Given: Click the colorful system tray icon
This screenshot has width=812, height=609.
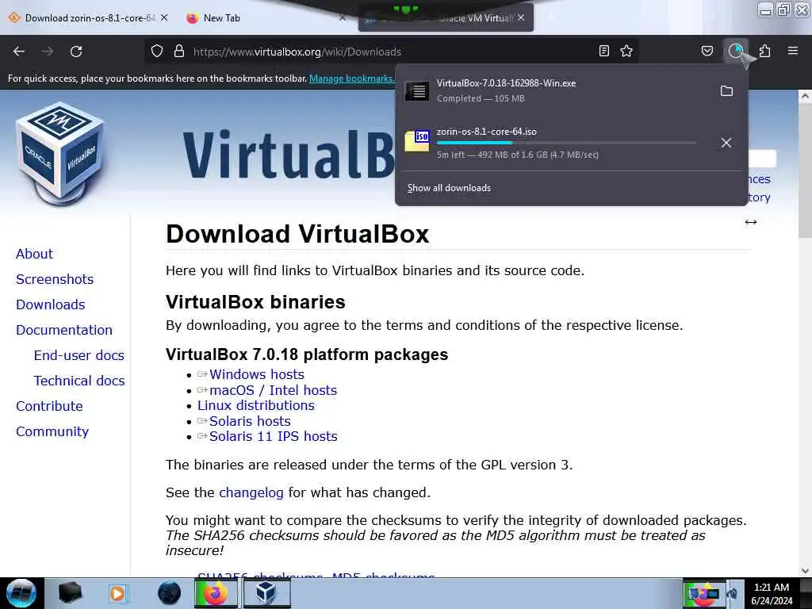Looking at the screenshot, I should click(x=703, y=594).
